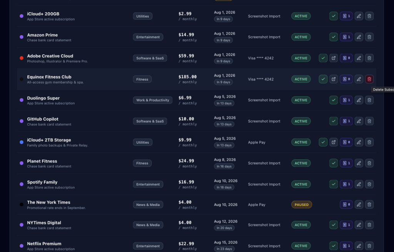Image resolution: width=394 pixels, height=252 pixels.
Task: View payment records for GitHub Copilot
Action: (x=346, y=121)
